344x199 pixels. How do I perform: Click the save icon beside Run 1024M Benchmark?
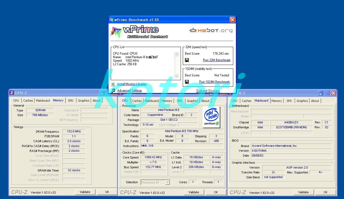coord(187,82)
